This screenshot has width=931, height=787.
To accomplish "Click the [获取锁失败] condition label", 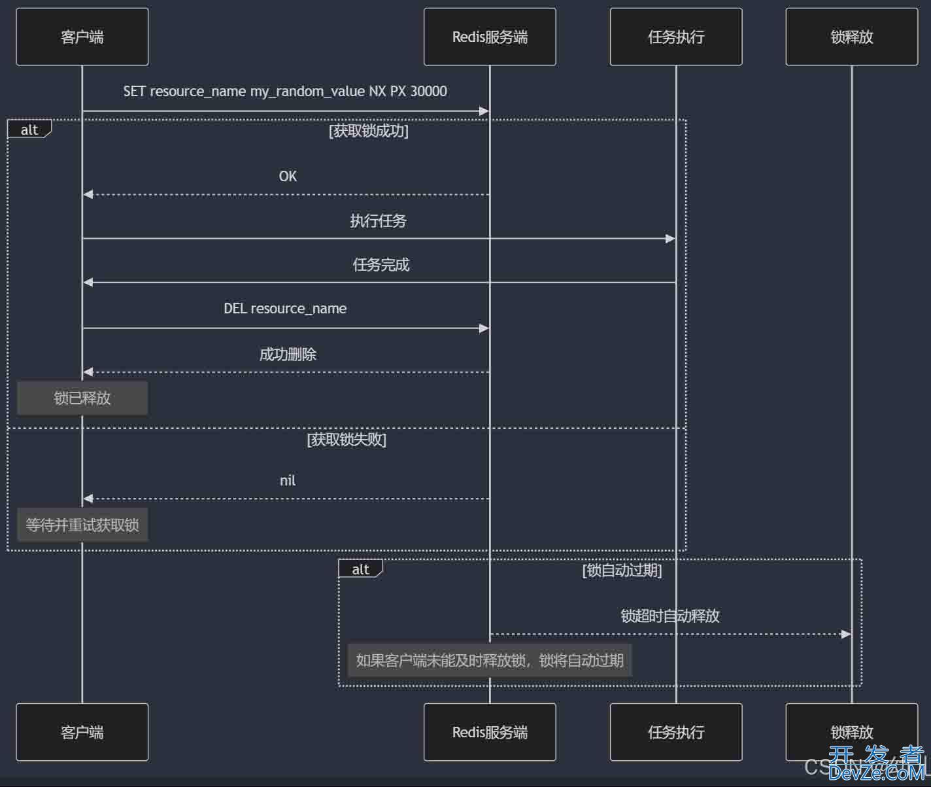I will click(x=347, y=439).
